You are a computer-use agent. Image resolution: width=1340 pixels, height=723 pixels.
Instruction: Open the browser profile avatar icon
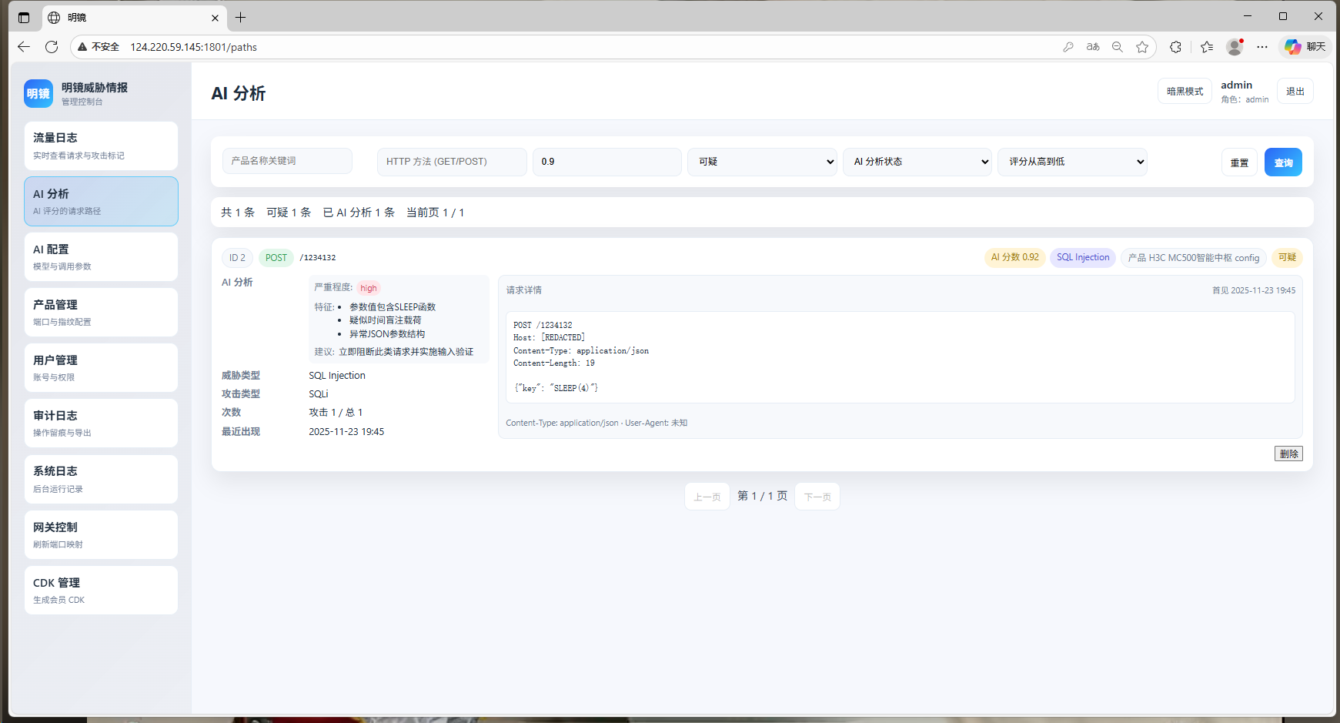[1235, 47]
